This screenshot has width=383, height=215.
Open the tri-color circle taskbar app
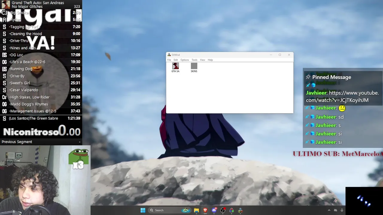(232, 210)
